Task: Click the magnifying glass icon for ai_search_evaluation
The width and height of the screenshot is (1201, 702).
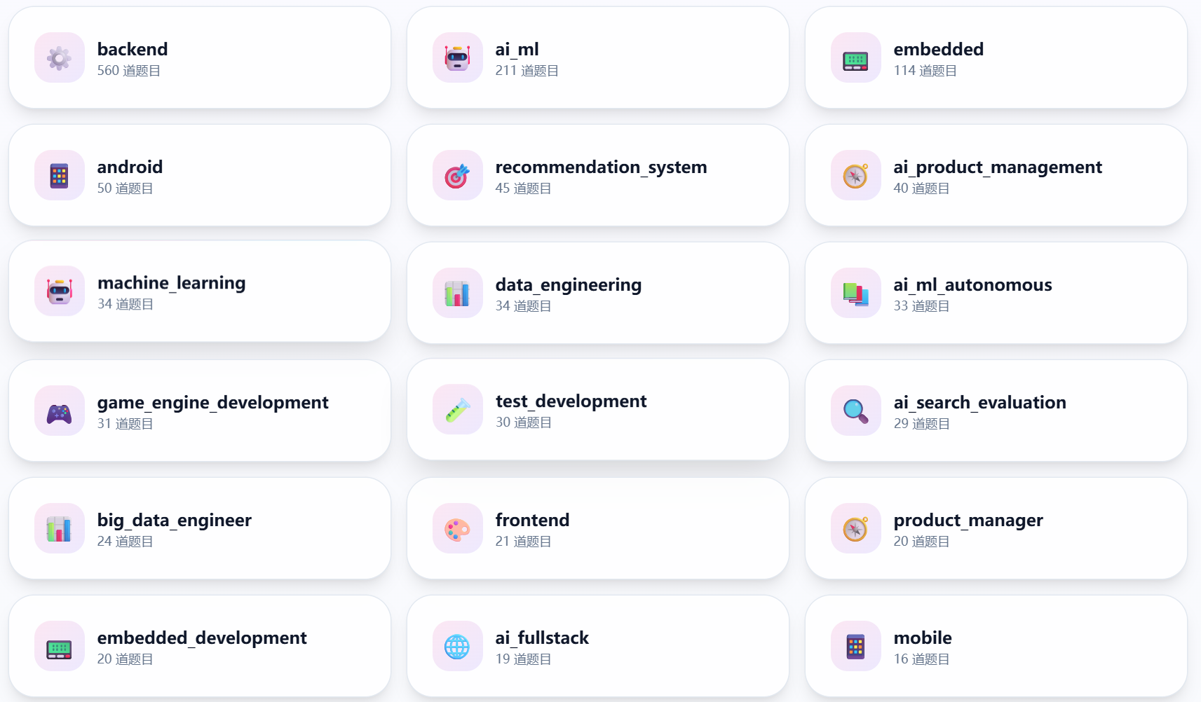Action: [x=856, y=411]
